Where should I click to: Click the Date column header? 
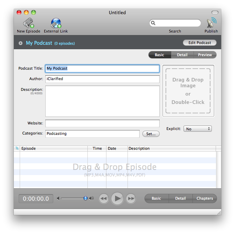[x=117, y=148]
